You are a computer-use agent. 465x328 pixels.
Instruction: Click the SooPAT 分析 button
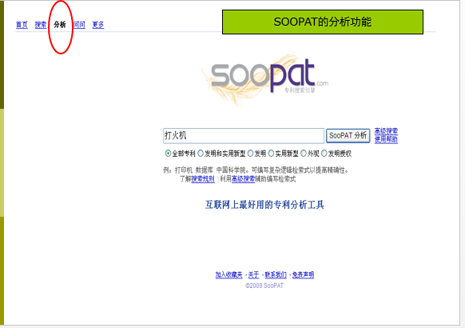[348, 136]
